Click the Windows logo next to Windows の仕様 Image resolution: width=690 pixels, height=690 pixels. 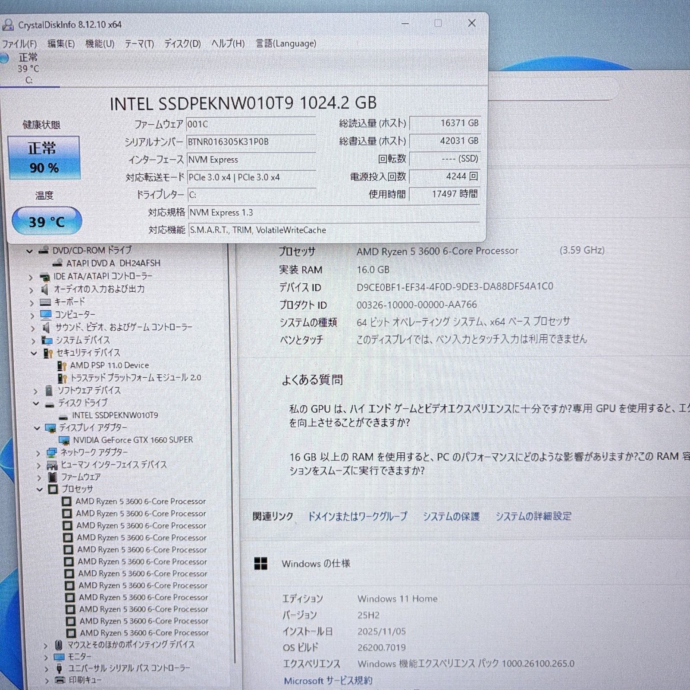[262, 563]
